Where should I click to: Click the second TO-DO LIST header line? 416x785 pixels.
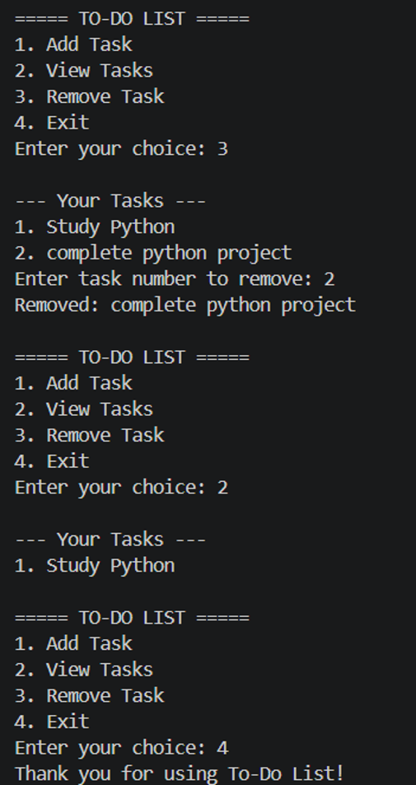click(x=132, y=357)
